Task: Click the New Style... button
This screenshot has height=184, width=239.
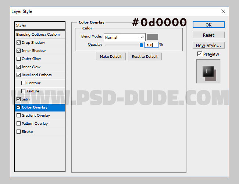Action: coord(208,45)
